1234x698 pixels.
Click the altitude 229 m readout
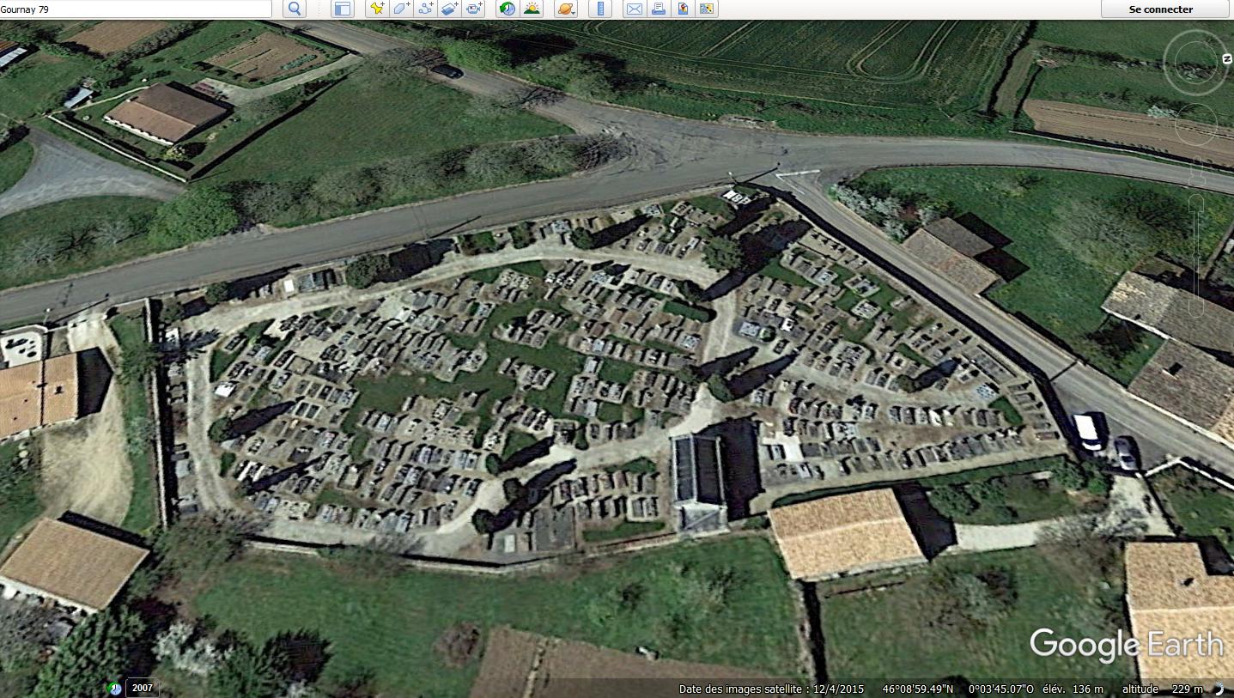1162,689
